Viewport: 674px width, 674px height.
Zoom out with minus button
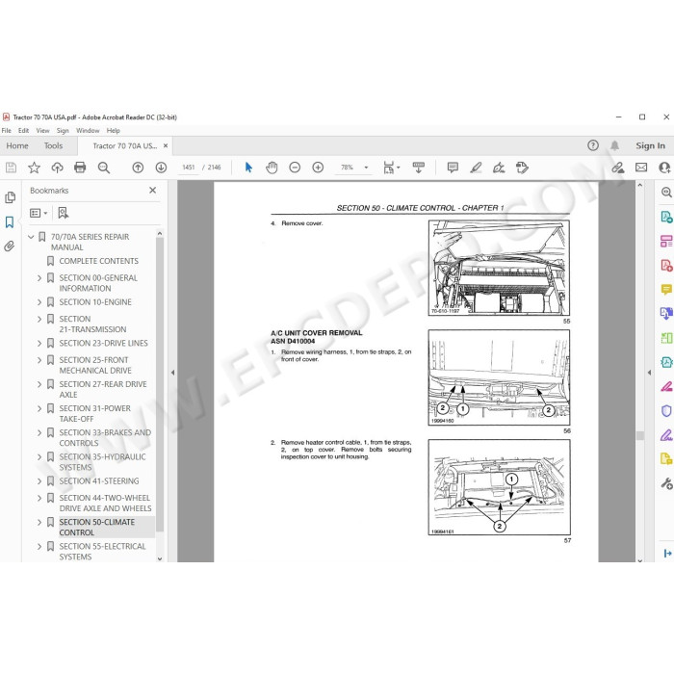(295, 168)
